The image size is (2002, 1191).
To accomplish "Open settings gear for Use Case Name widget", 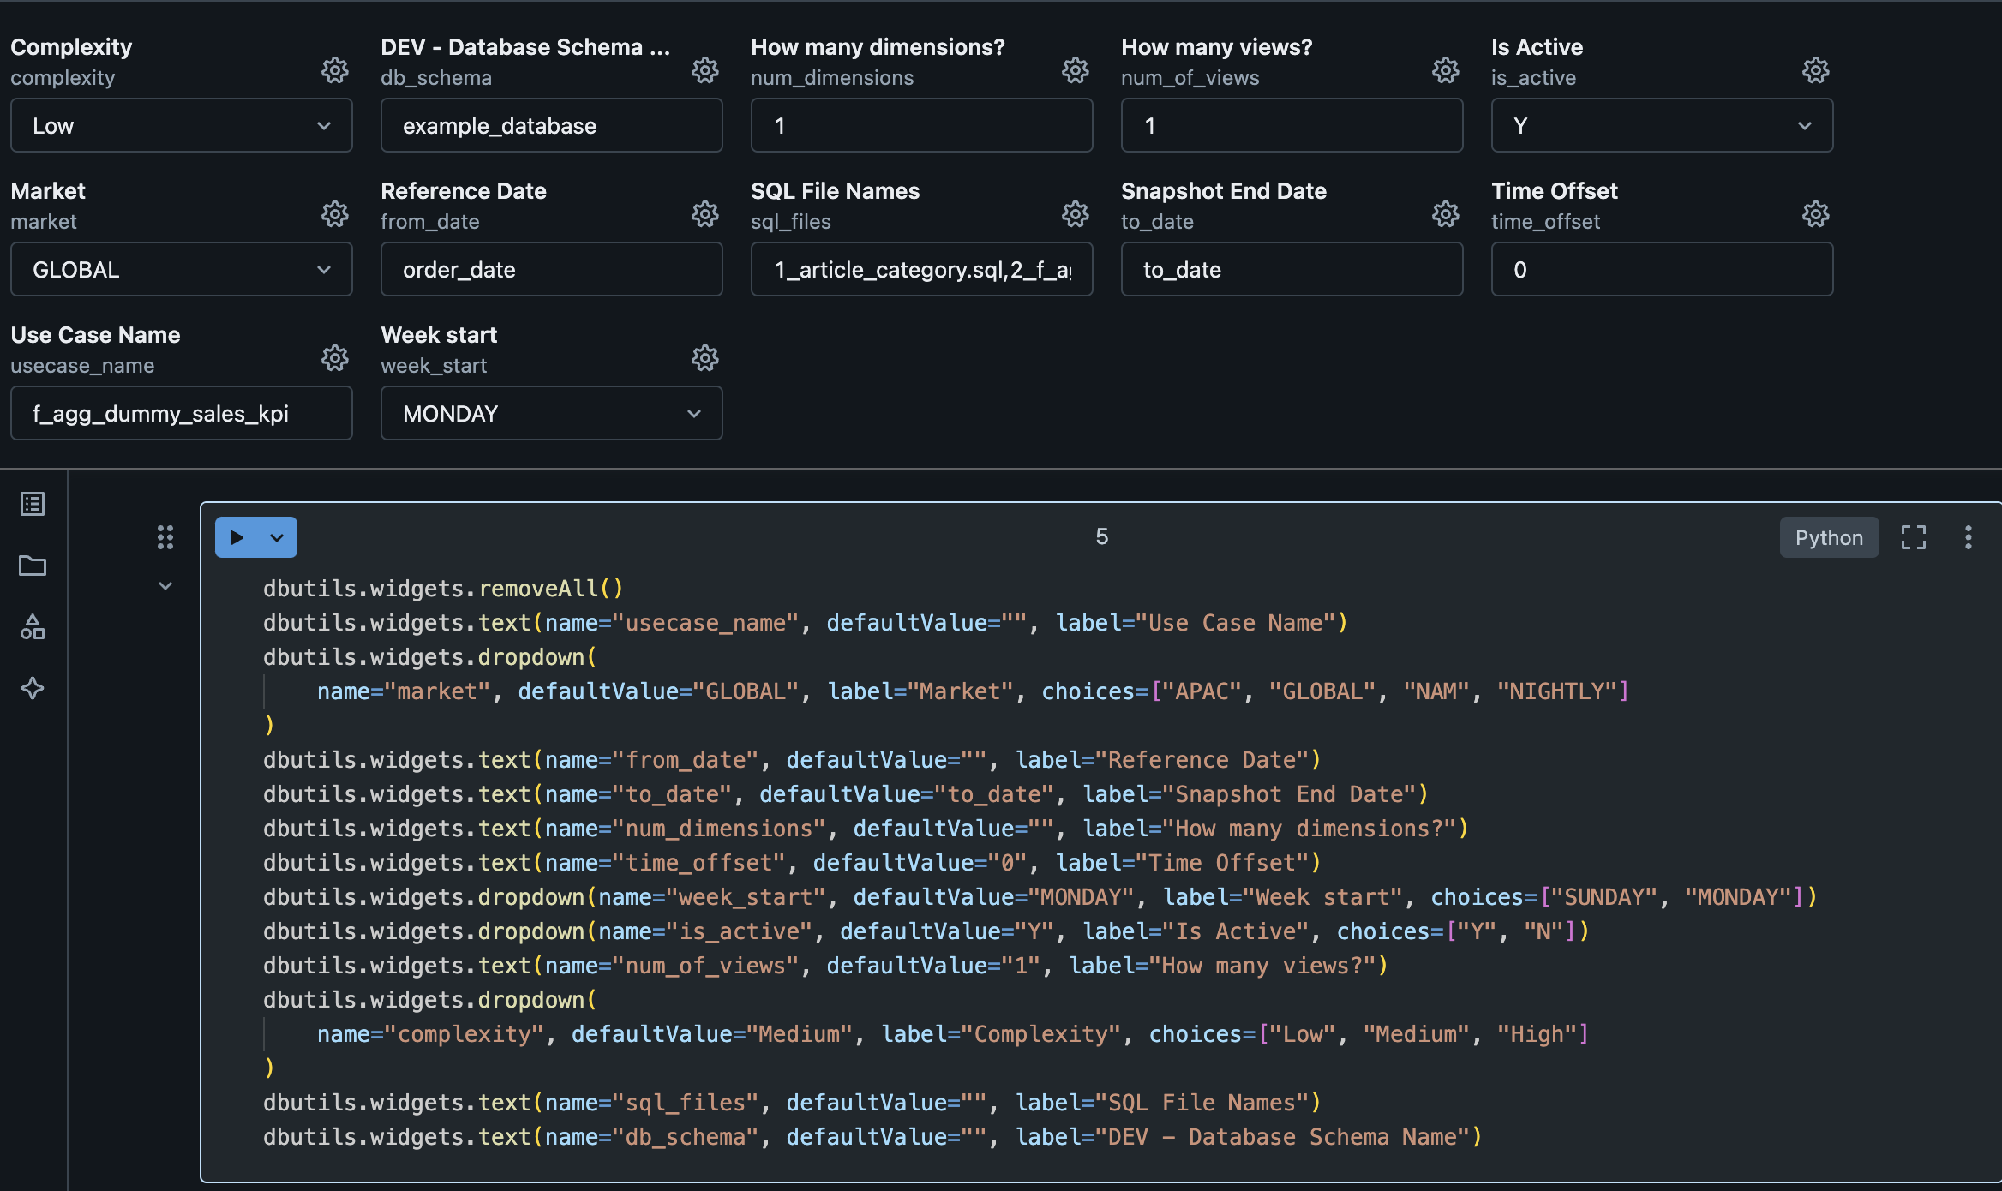I will (334, 358).
